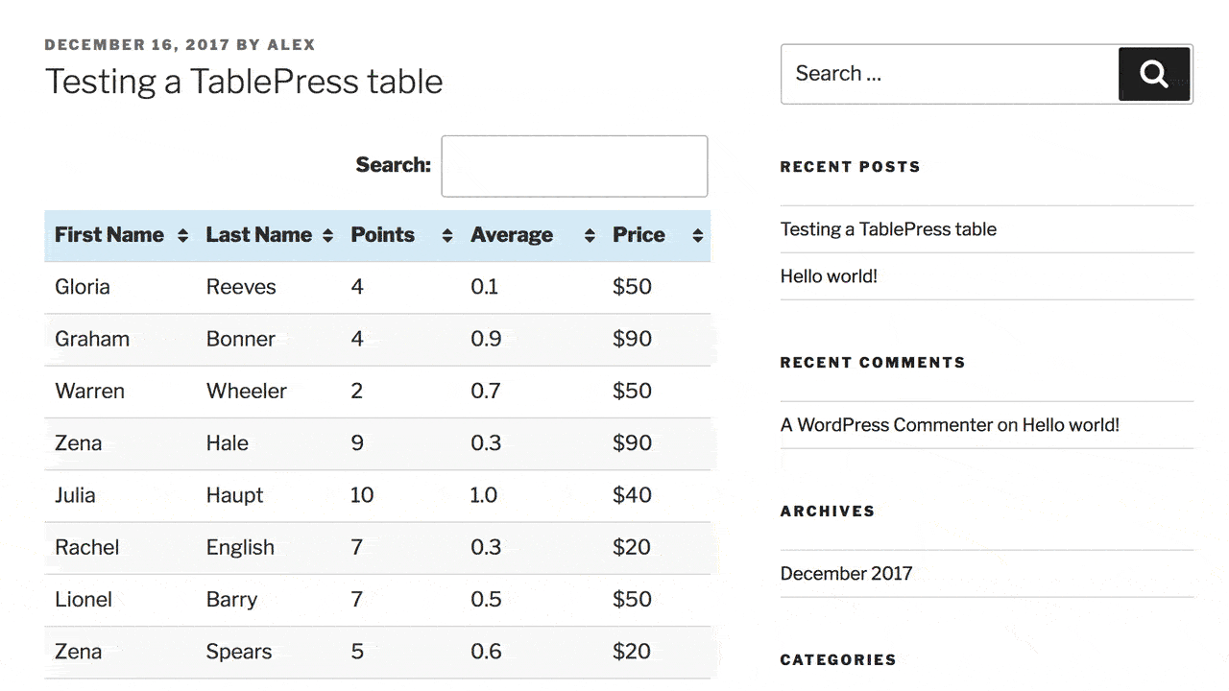Click inside the table Search box

(x=573, y=166)
